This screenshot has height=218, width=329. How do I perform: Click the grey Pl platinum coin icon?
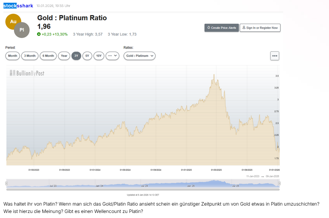coord(22,30)
